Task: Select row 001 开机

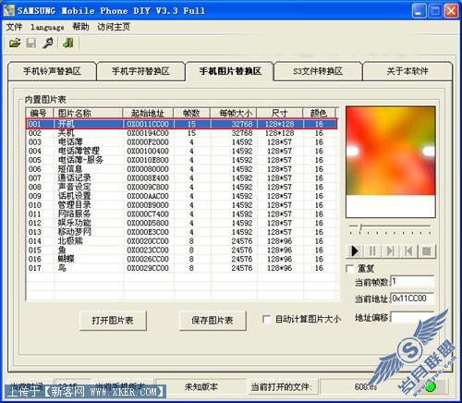Action: [x=182, y=124]
